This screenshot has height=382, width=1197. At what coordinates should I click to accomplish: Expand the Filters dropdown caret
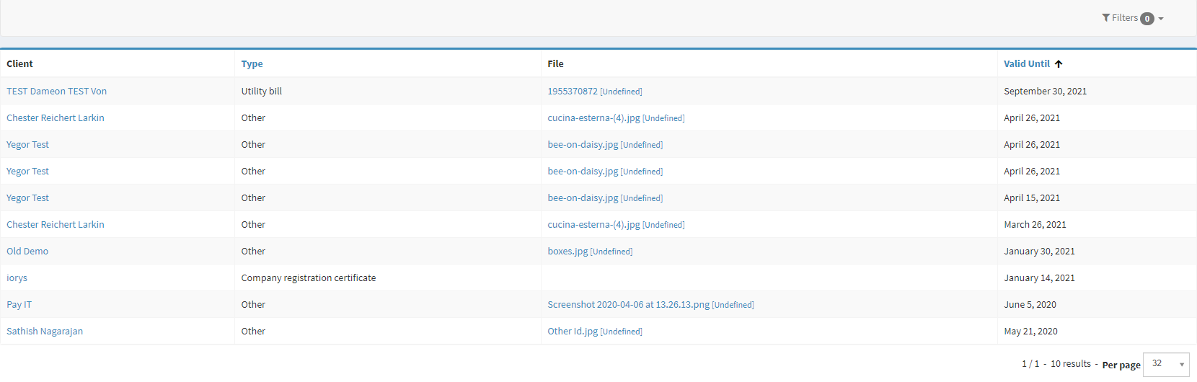1161,19
